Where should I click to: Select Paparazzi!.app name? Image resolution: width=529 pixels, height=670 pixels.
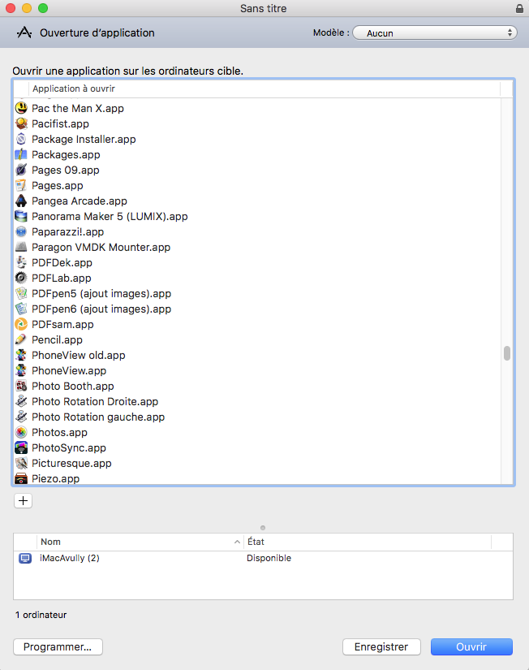(x=67, y=232)
